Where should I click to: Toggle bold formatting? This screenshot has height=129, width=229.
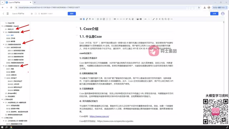click(x=84, y=19)
